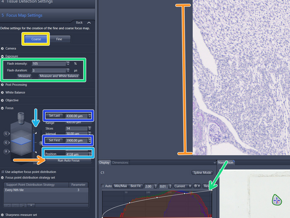
Task: Click the Position spinner arrows
Action: click(x=90, y=154)
